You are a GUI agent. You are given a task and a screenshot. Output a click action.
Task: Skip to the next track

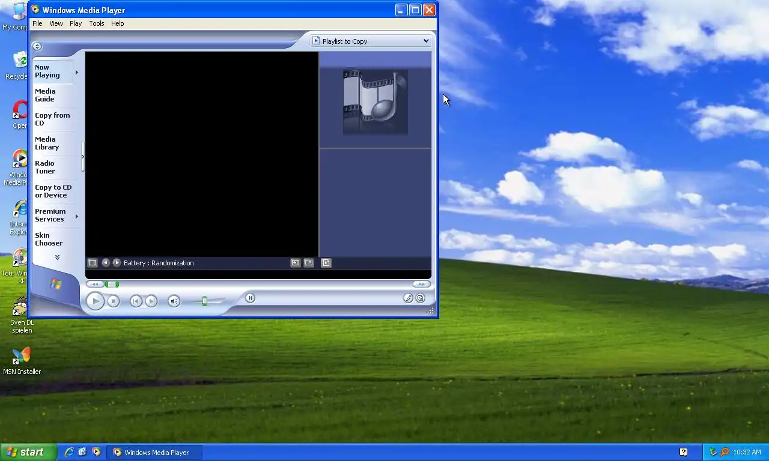(x=151, y=301)
